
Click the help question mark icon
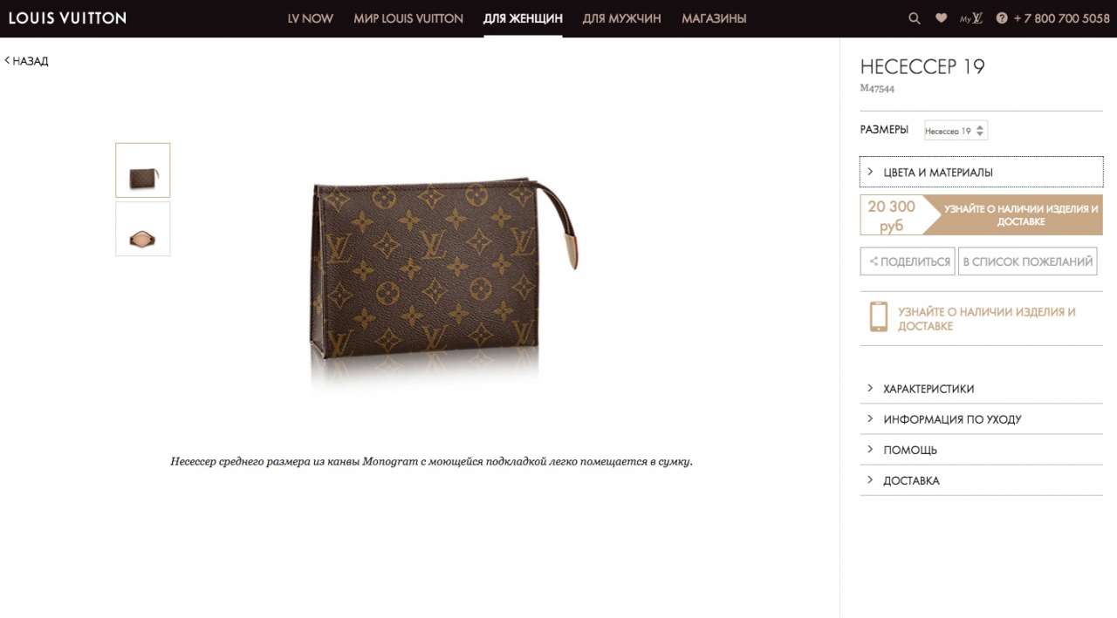(1002, 18)
